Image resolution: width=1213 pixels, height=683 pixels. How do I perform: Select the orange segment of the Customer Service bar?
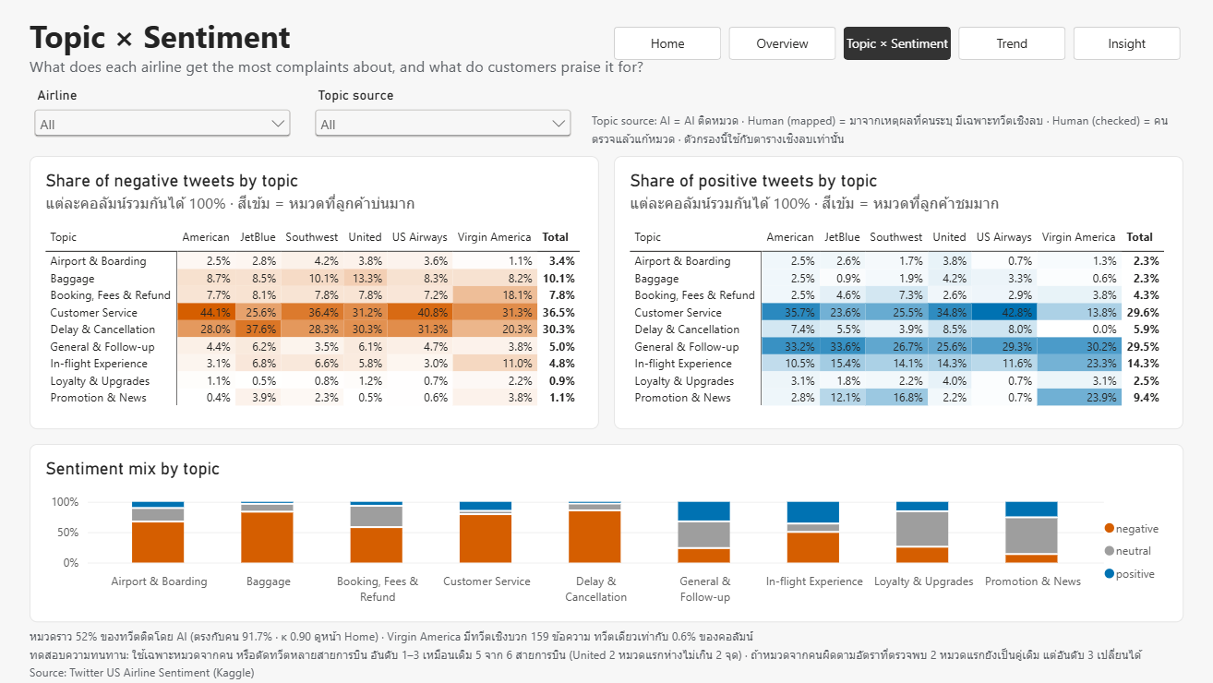tap(486, 538)
